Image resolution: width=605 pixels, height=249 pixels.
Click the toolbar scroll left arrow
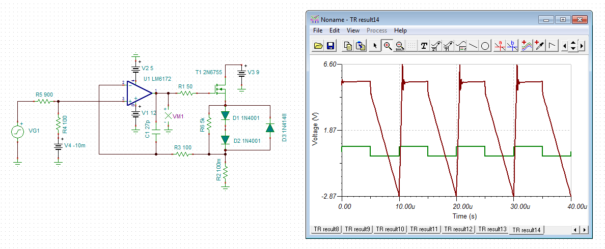click(x=564, y=46)
